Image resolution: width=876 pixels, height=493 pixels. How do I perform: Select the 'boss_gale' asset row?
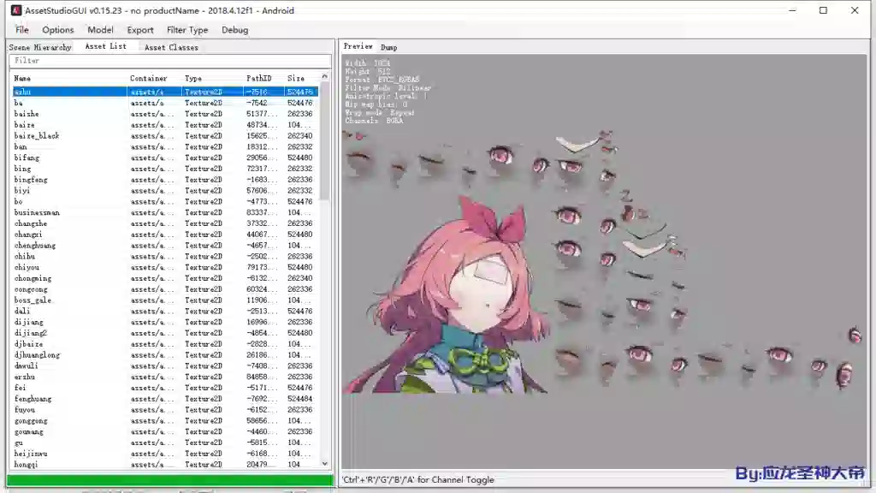coord(165,300)
